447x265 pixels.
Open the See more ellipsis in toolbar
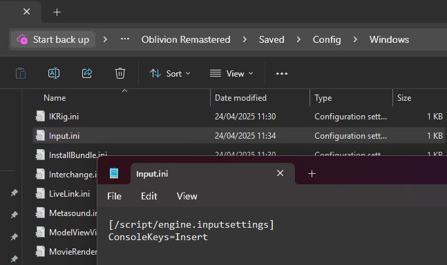pos(282,74)
